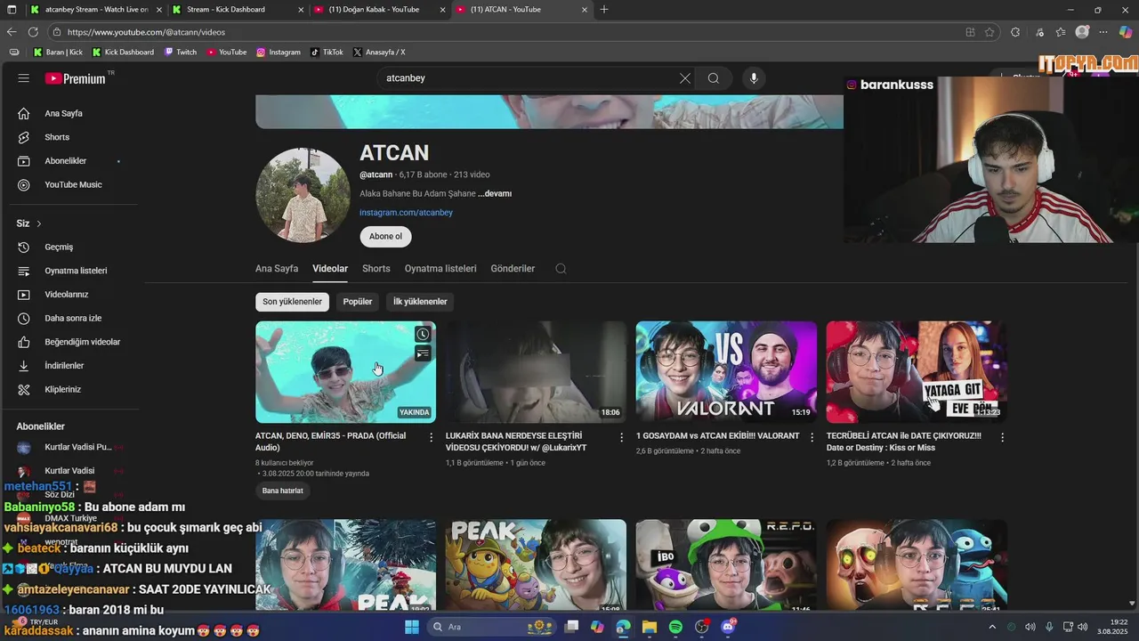Select the Videolar channel tab
Viewport: 1139px width, 641px height.
pos(330,269)
